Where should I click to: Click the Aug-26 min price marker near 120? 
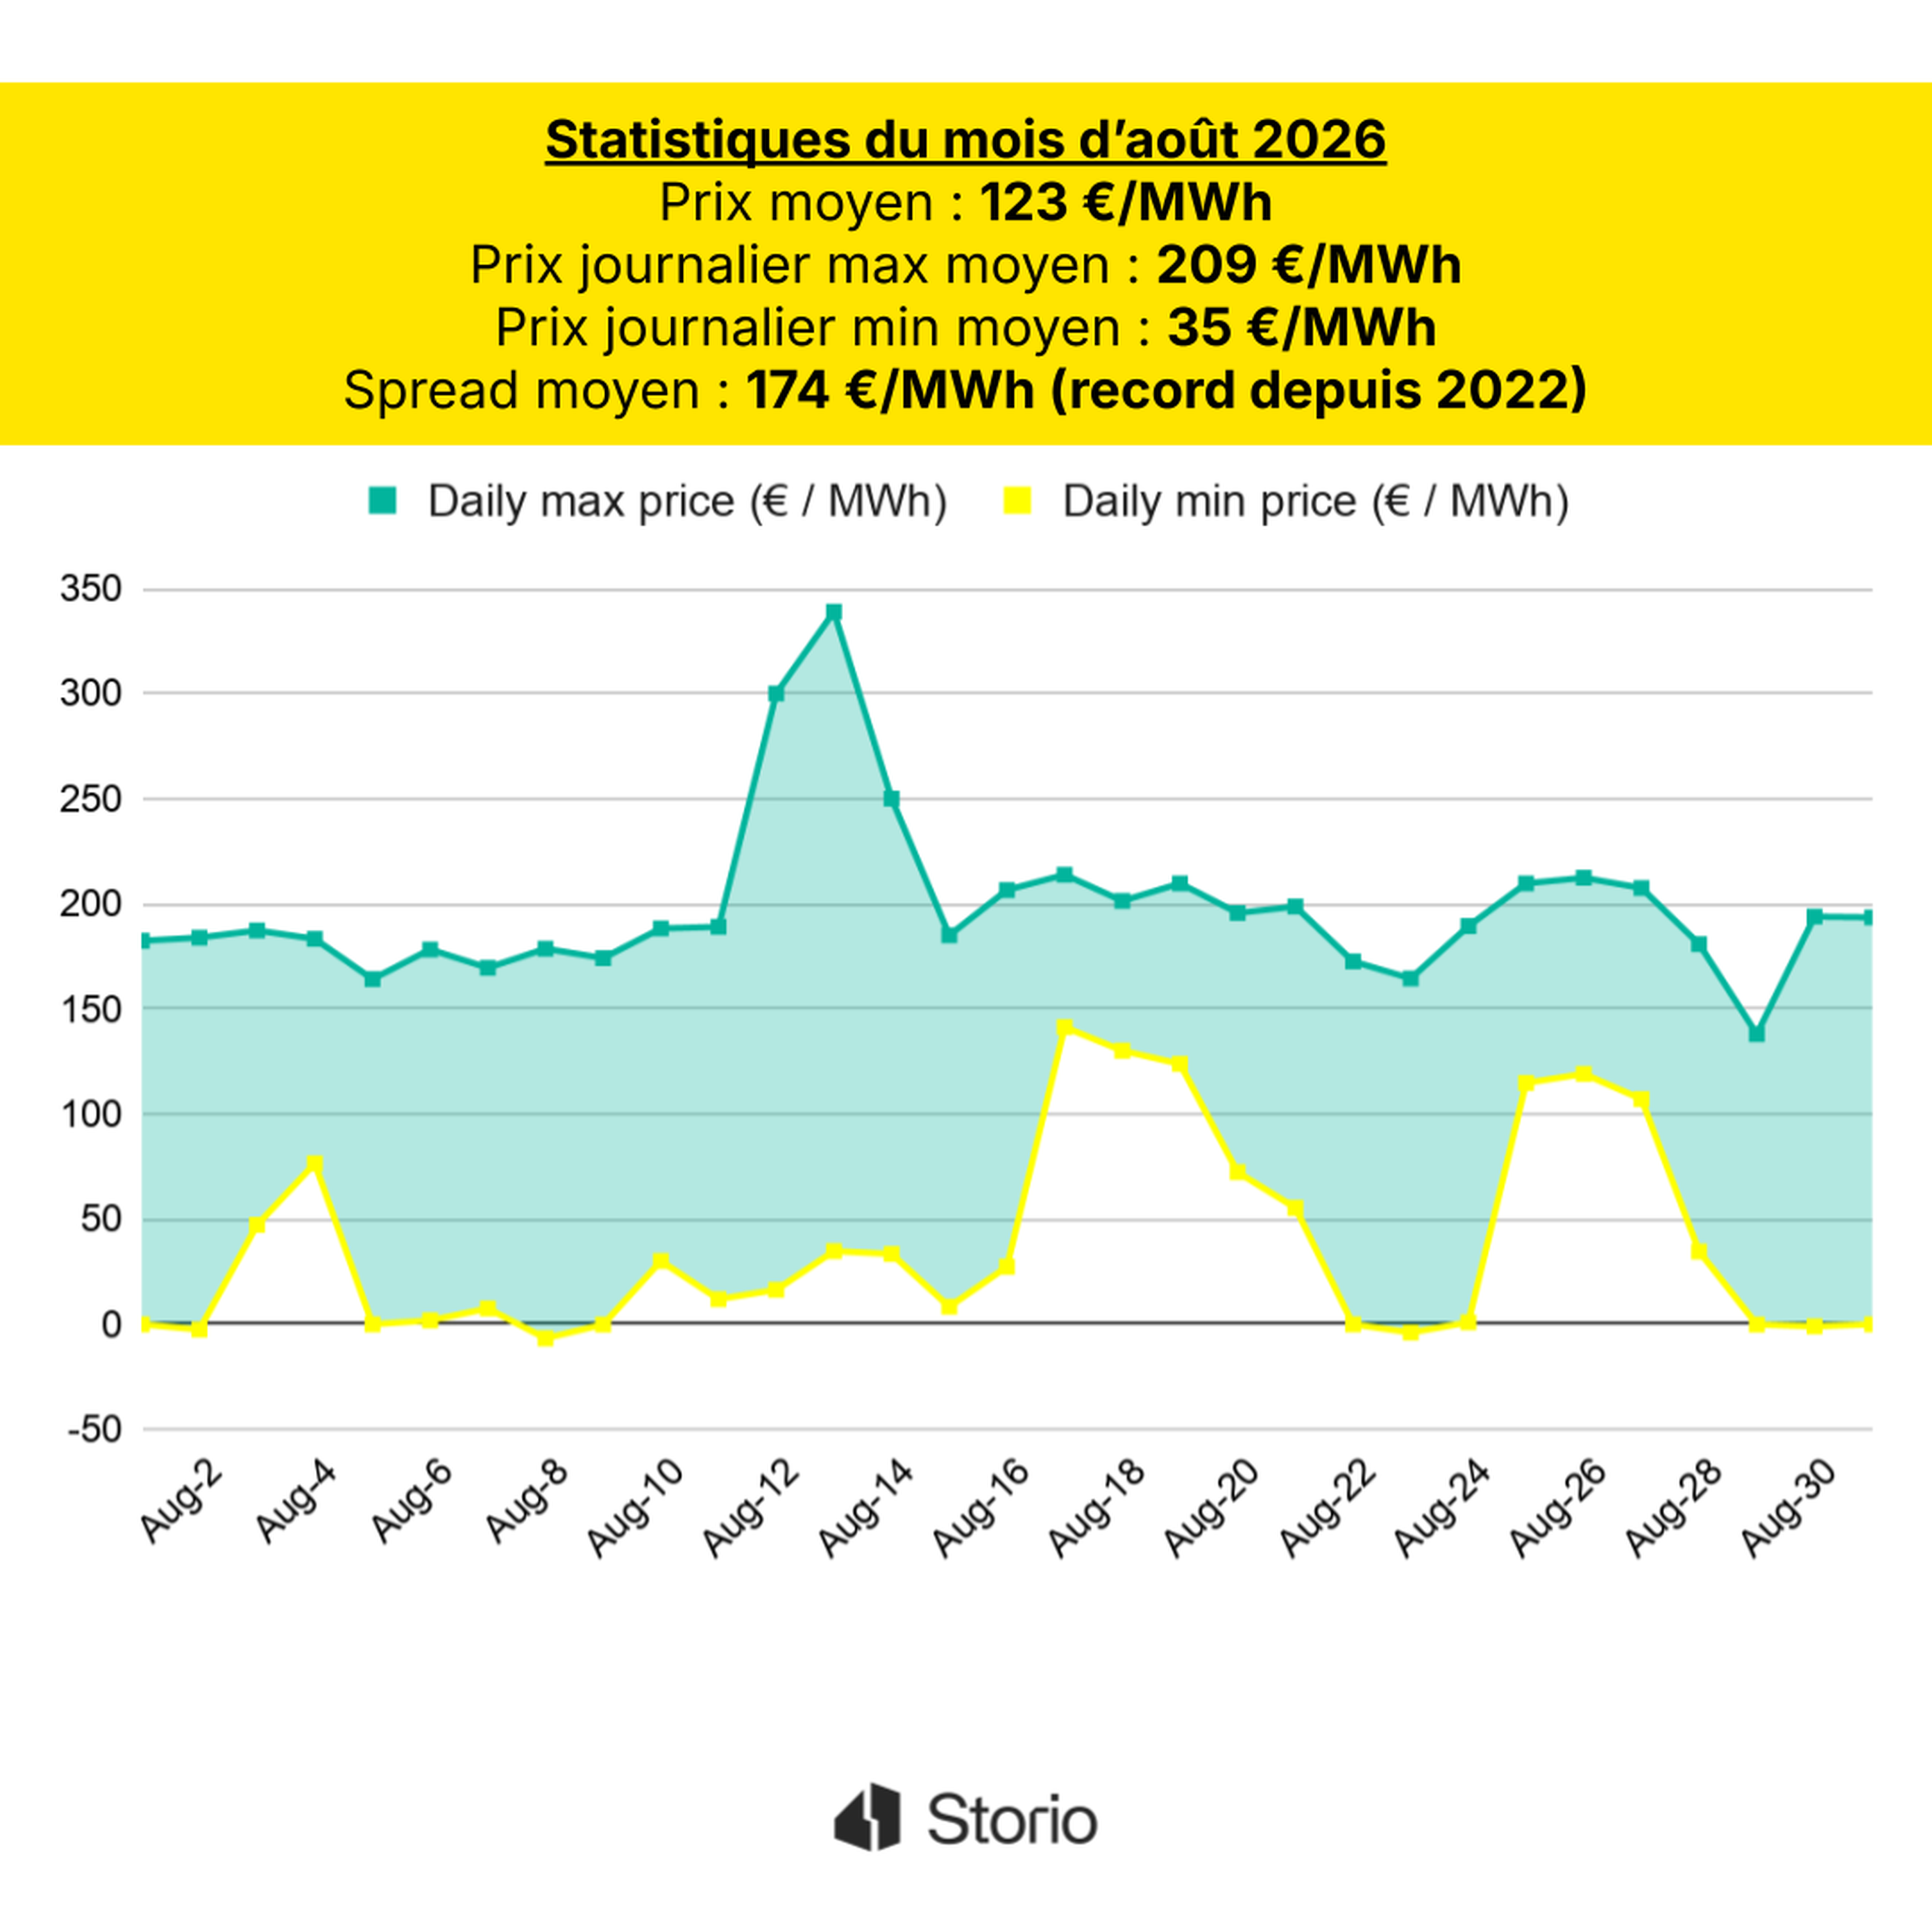point(1583,1074)
